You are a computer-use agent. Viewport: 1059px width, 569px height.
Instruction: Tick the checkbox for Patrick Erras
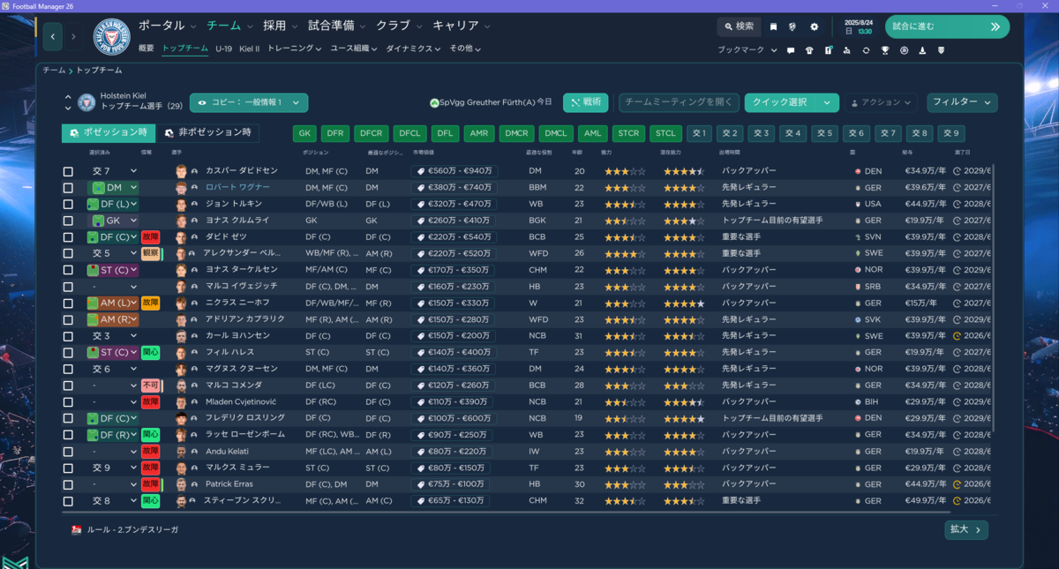coord(68,484)
